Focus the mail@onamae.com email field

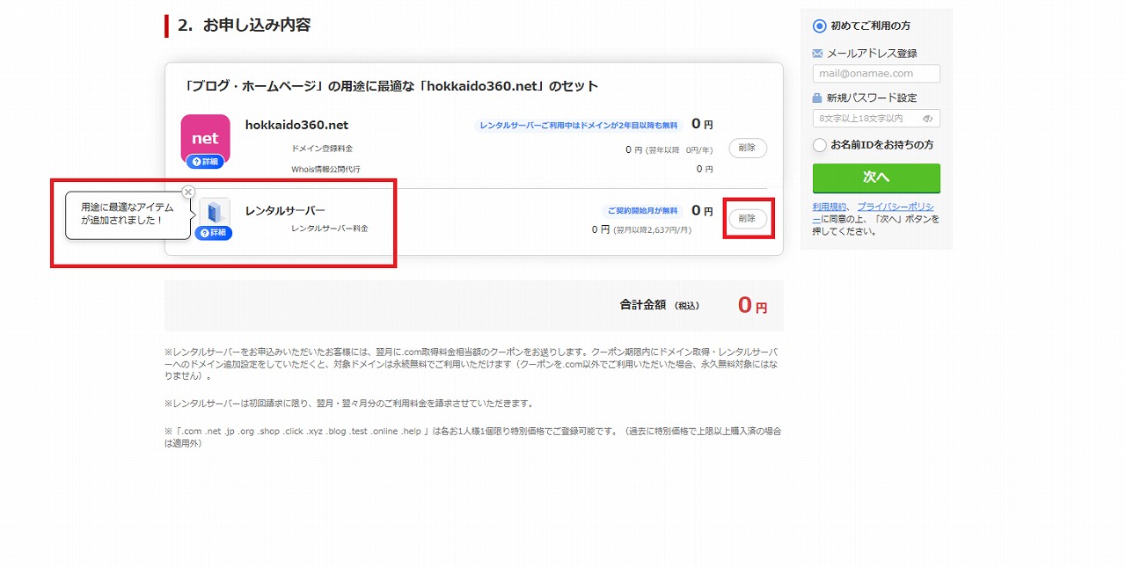tap(876, 74)
